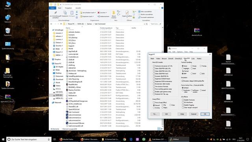Screen dimensions: 252x142
Task: Click the Explorer search field
Action: [x=156, y=24]
